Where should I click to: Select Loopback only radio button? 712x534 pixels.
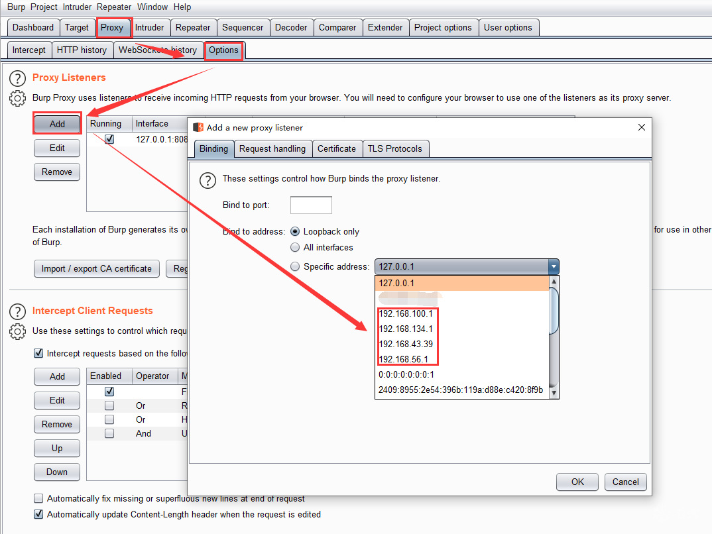point(295,231)
